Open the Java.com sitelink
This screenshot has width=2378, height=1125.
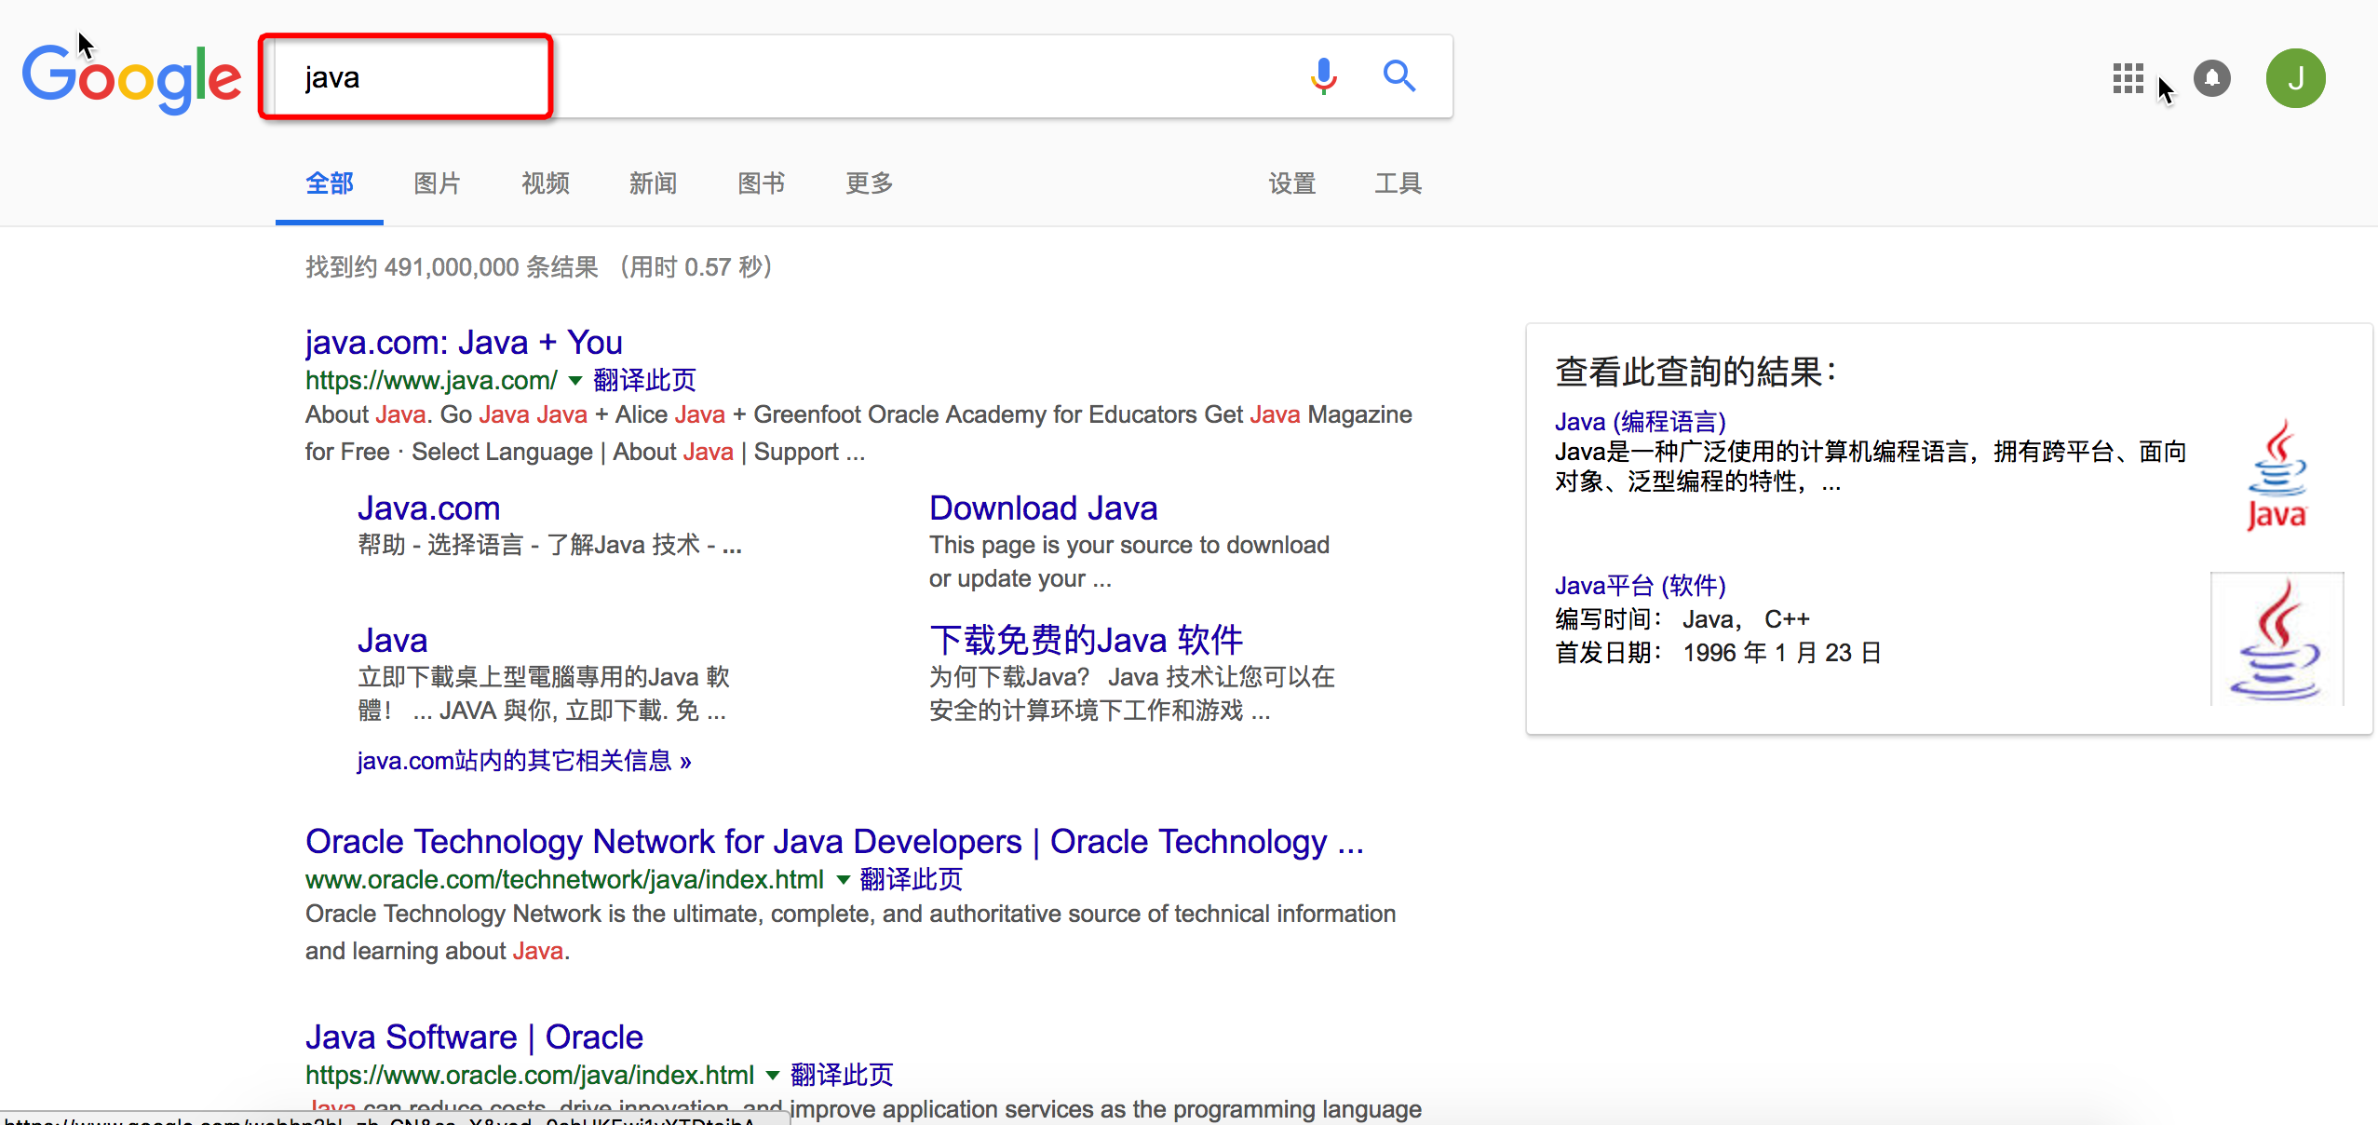pyautogui.click(x=428, y=508)
